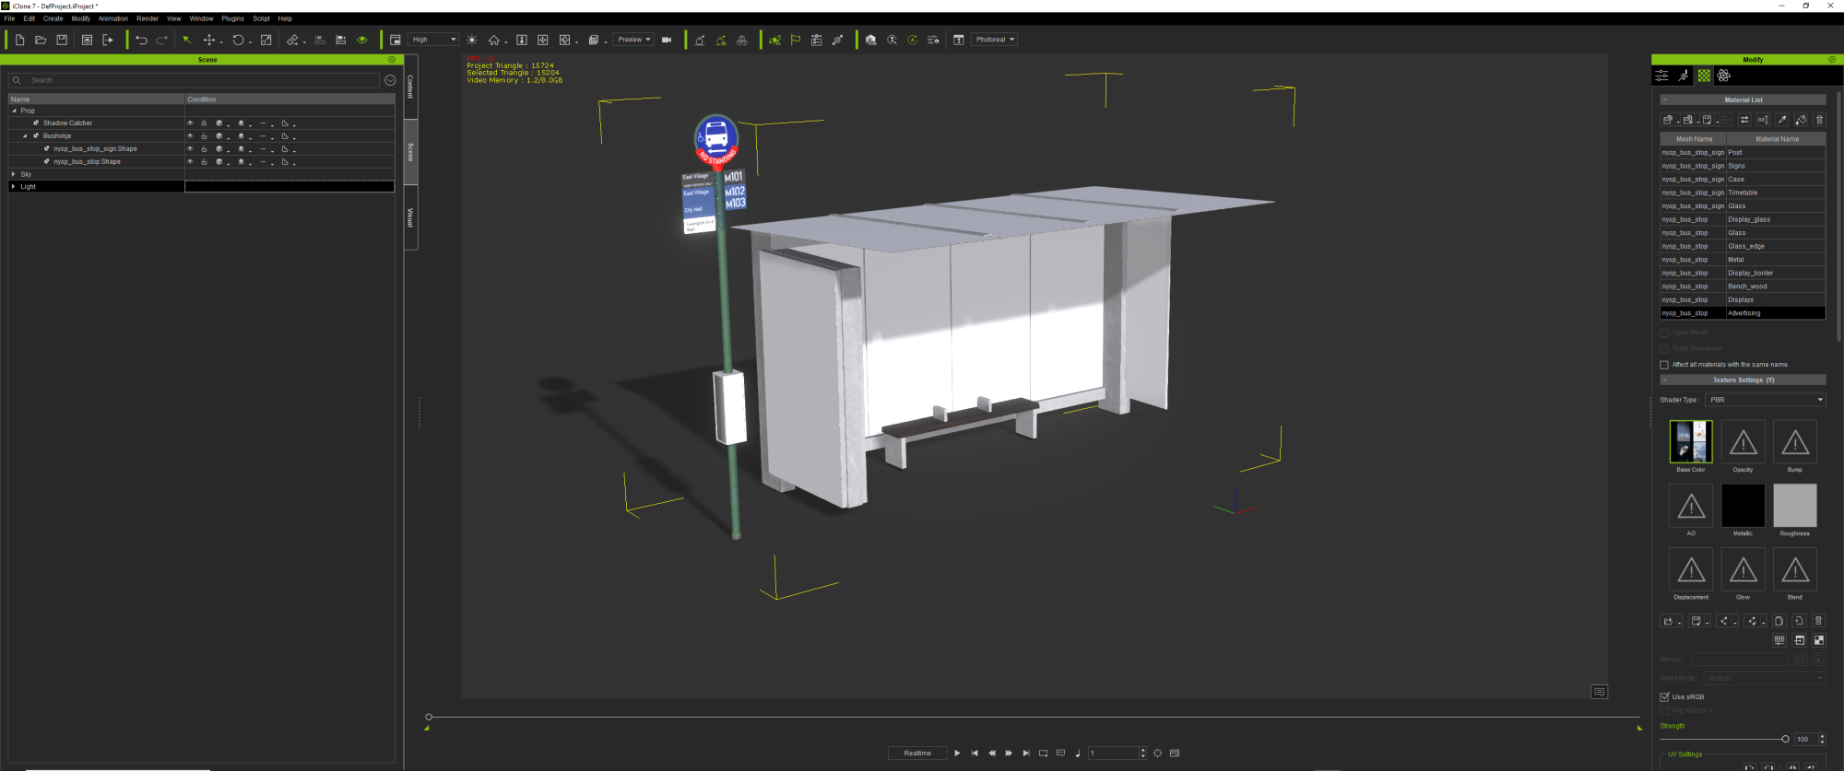Click the Play button on timeline
The image size is (1844, 771).
(x=957, y=753)
